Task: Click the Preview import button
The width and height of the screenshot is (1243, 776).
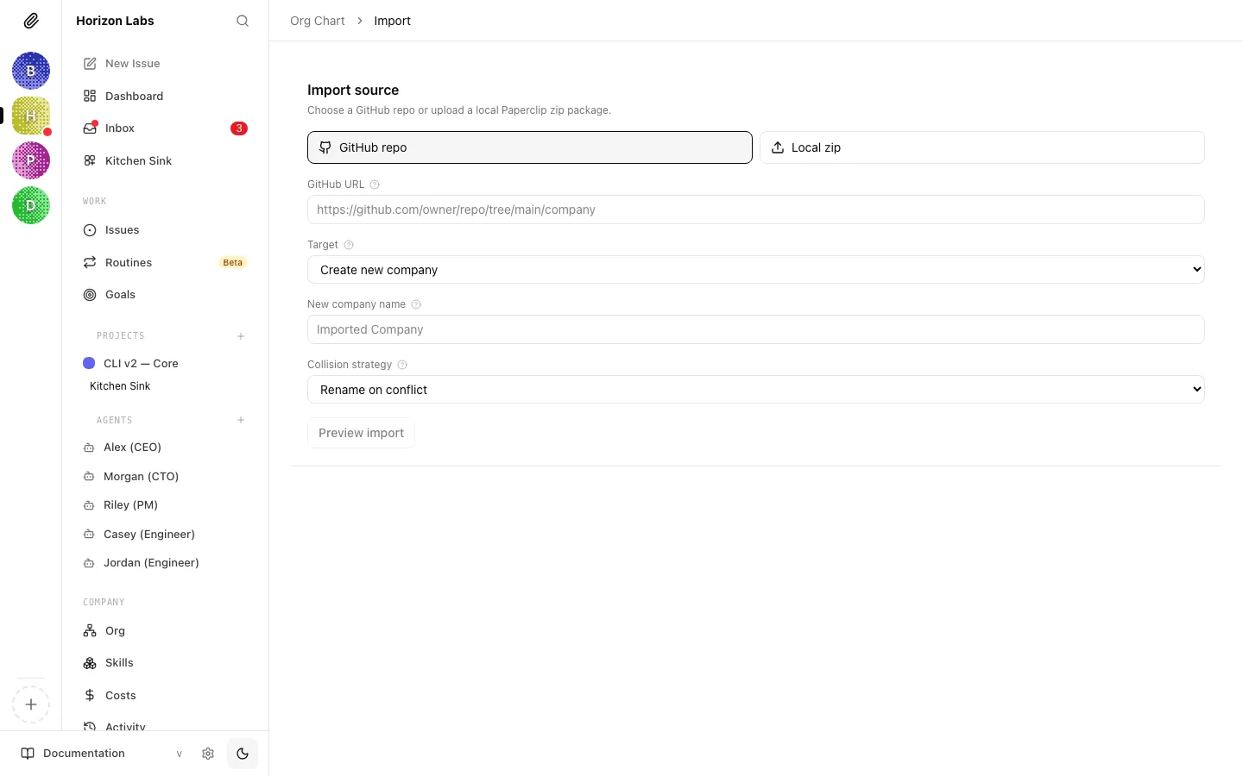Action: pos(362,433)
